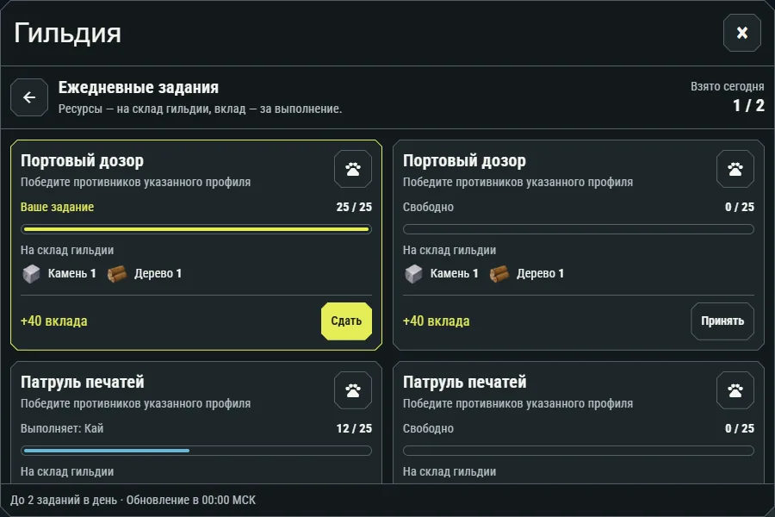This screenshot has height=517, width=775.
Task: Click the 1 / 2 taken-today counter
Action: (x=748, y=105)
